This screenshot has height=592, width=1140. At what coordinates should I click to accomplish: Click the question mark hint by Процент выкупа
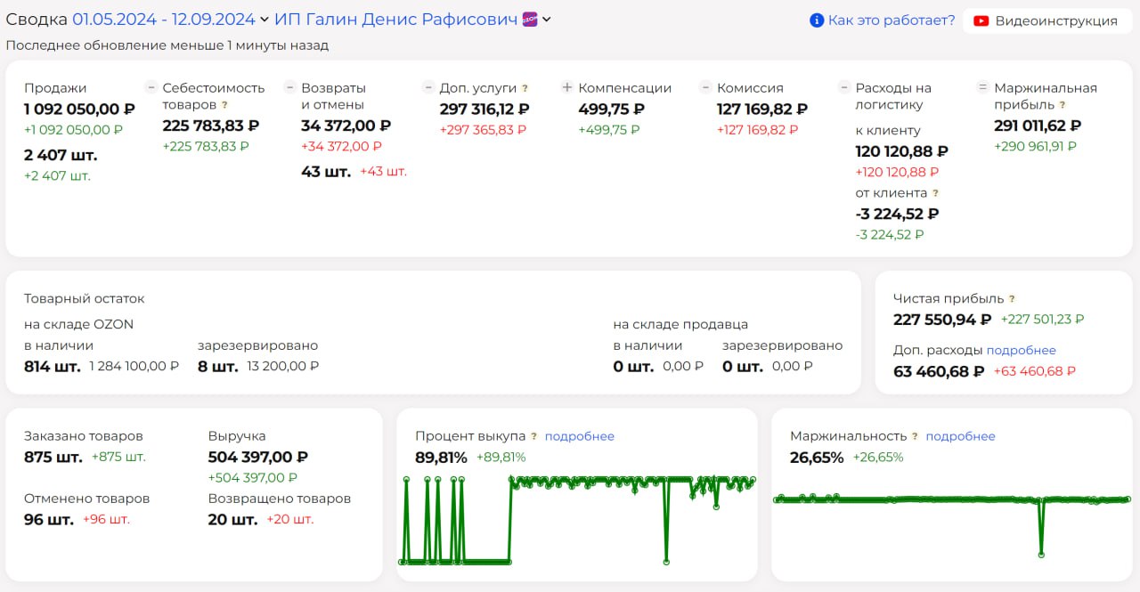[534, 436]
